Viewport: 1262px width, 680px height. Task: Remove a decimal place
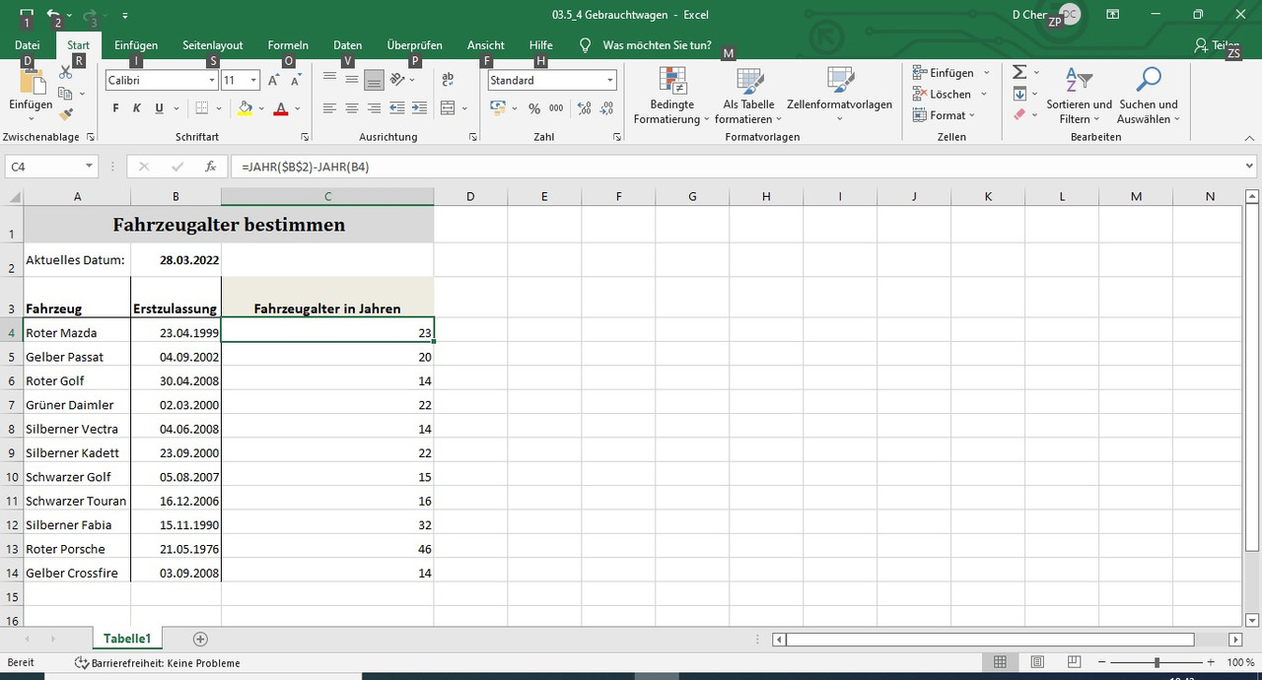(606, 108)
